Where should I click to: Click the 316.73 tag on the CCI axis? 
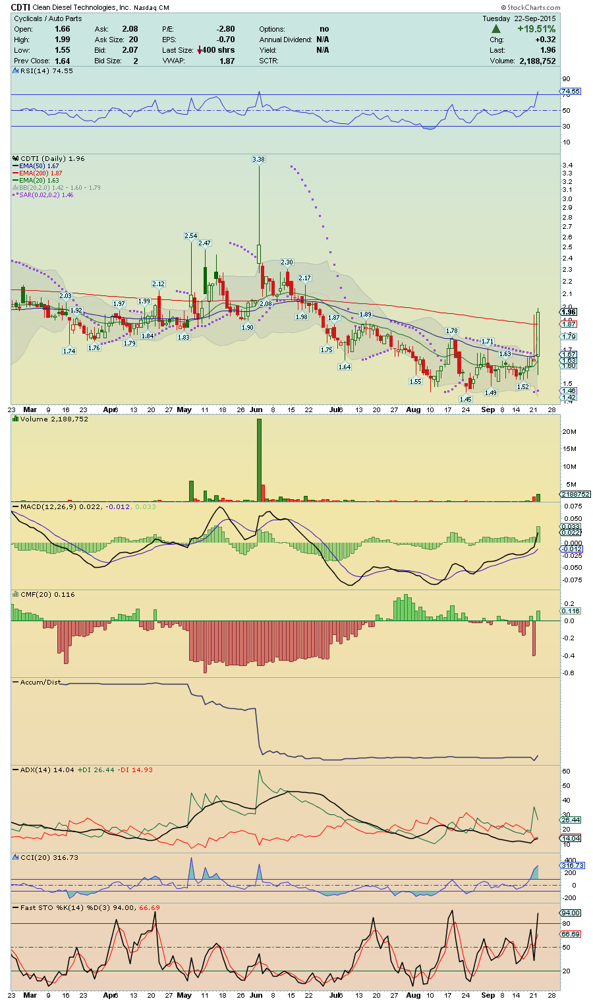click(572, 865)
